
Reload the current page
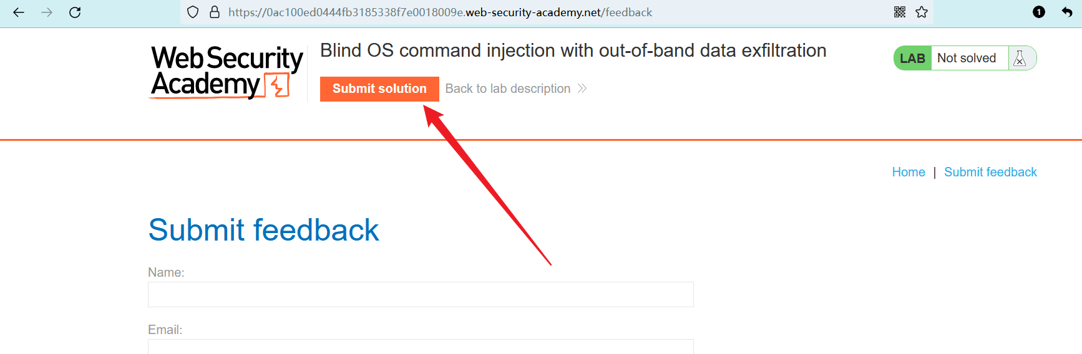click(x=75, y=12)
